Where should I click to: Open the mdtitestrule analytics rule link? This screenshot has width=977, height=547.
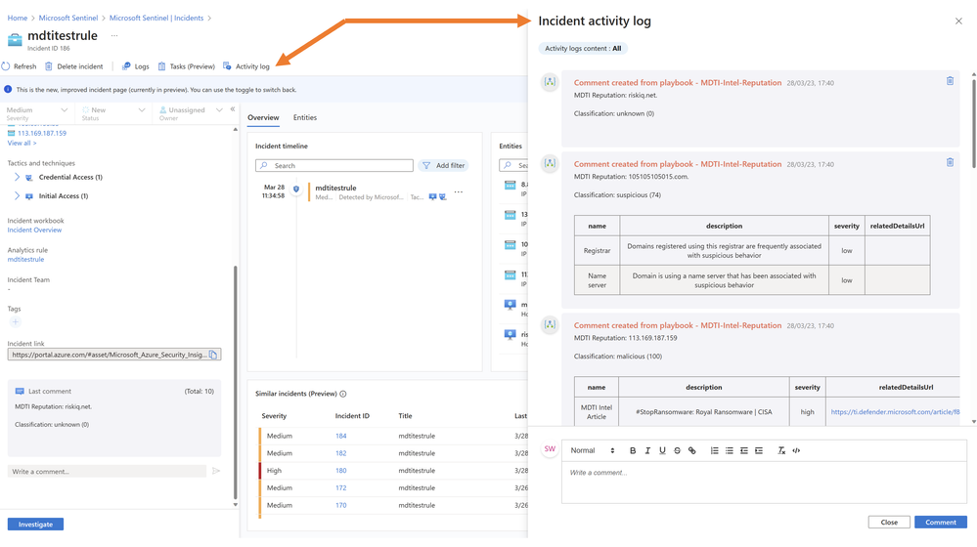tap(25, 260)
